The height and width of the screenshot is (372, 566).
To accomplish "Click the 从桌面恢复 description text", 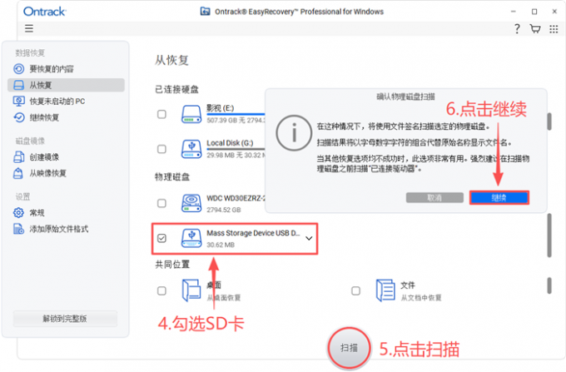I will (x=223, y=298).
